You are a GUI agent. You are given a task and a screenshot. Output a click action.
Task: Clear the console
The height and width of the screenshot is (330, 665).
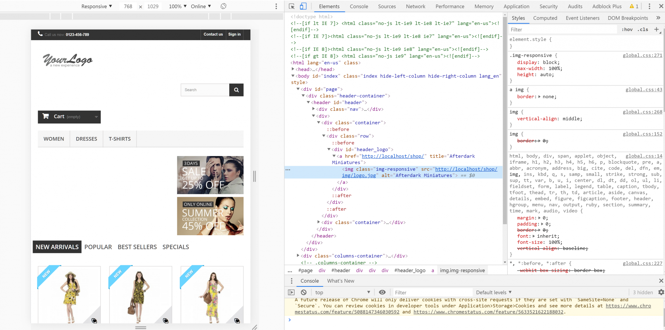point(304,292)
